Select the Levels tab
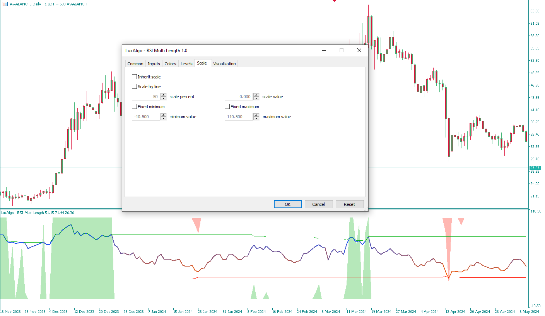This screenshot has width=545, height=316. point(186,64)
